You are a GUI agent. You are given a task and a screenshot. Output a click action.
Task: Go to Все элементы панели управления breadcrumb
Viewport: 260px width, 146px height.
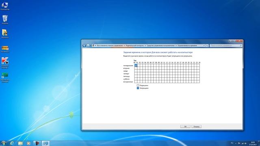(x=110, y=45)
